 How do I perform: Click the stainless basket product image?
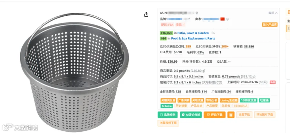(74, 72)
